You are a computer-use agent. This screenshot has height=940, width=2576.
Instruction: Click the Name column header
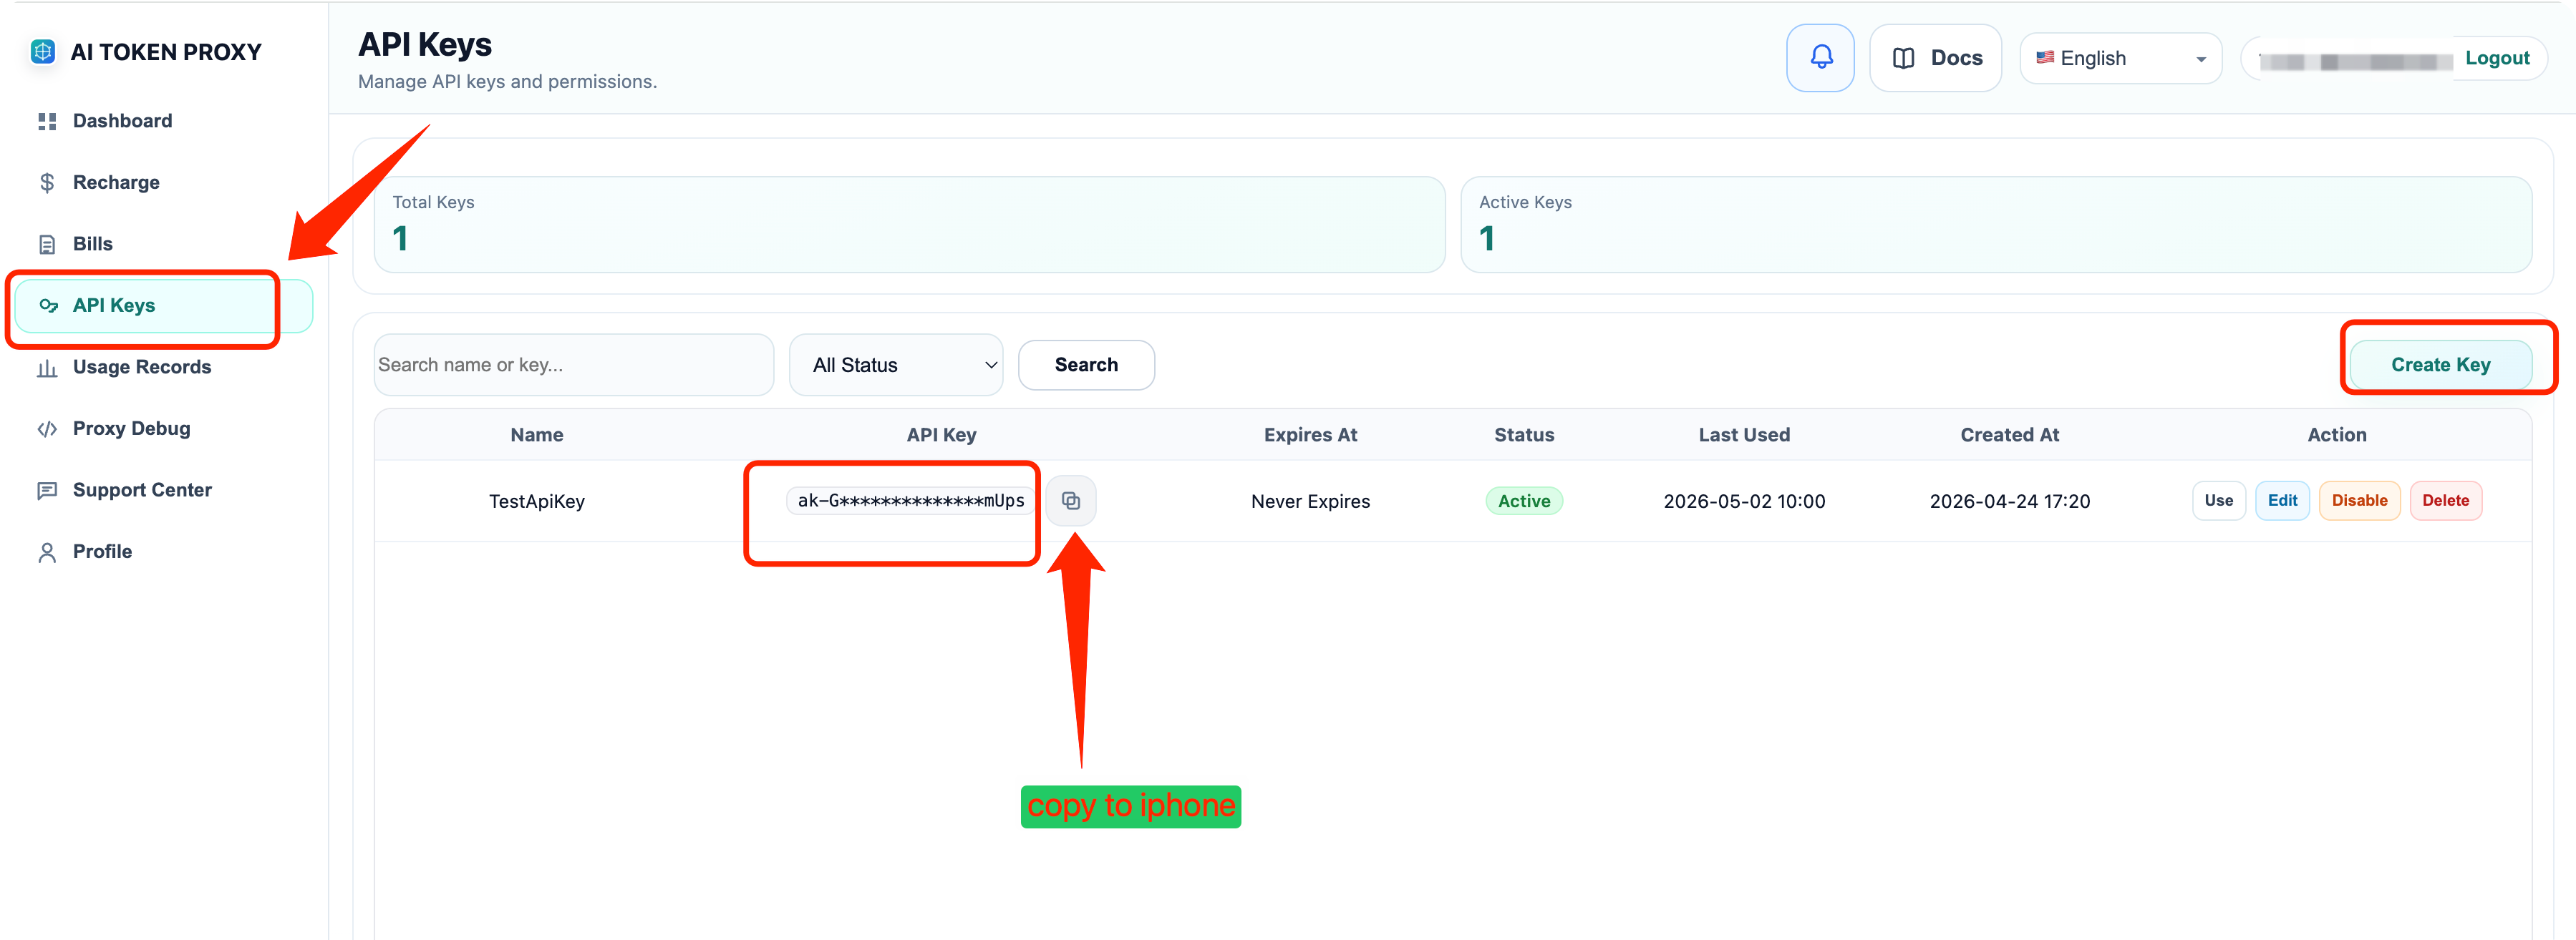[x=537, y=436]
